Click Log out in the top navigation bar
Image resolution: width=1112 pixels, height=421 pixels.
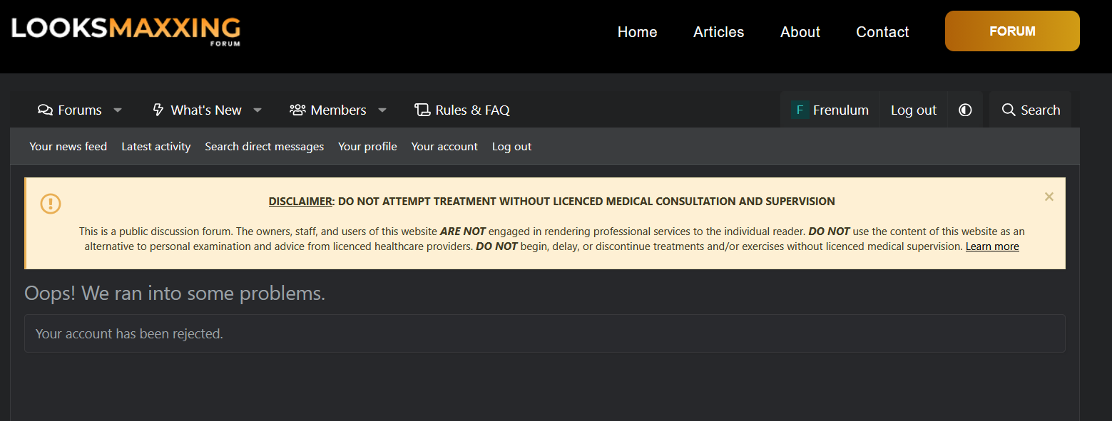coord(913,110)
